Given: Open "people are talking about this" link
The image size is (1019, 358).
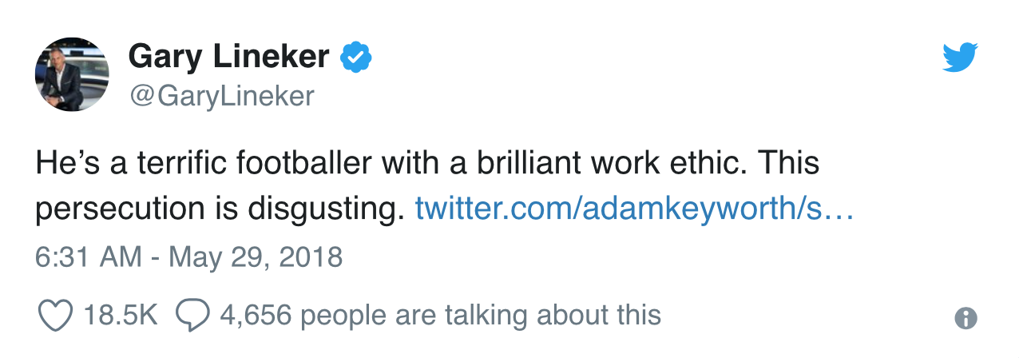Looking at the screenshot, I should coord(481,315).
